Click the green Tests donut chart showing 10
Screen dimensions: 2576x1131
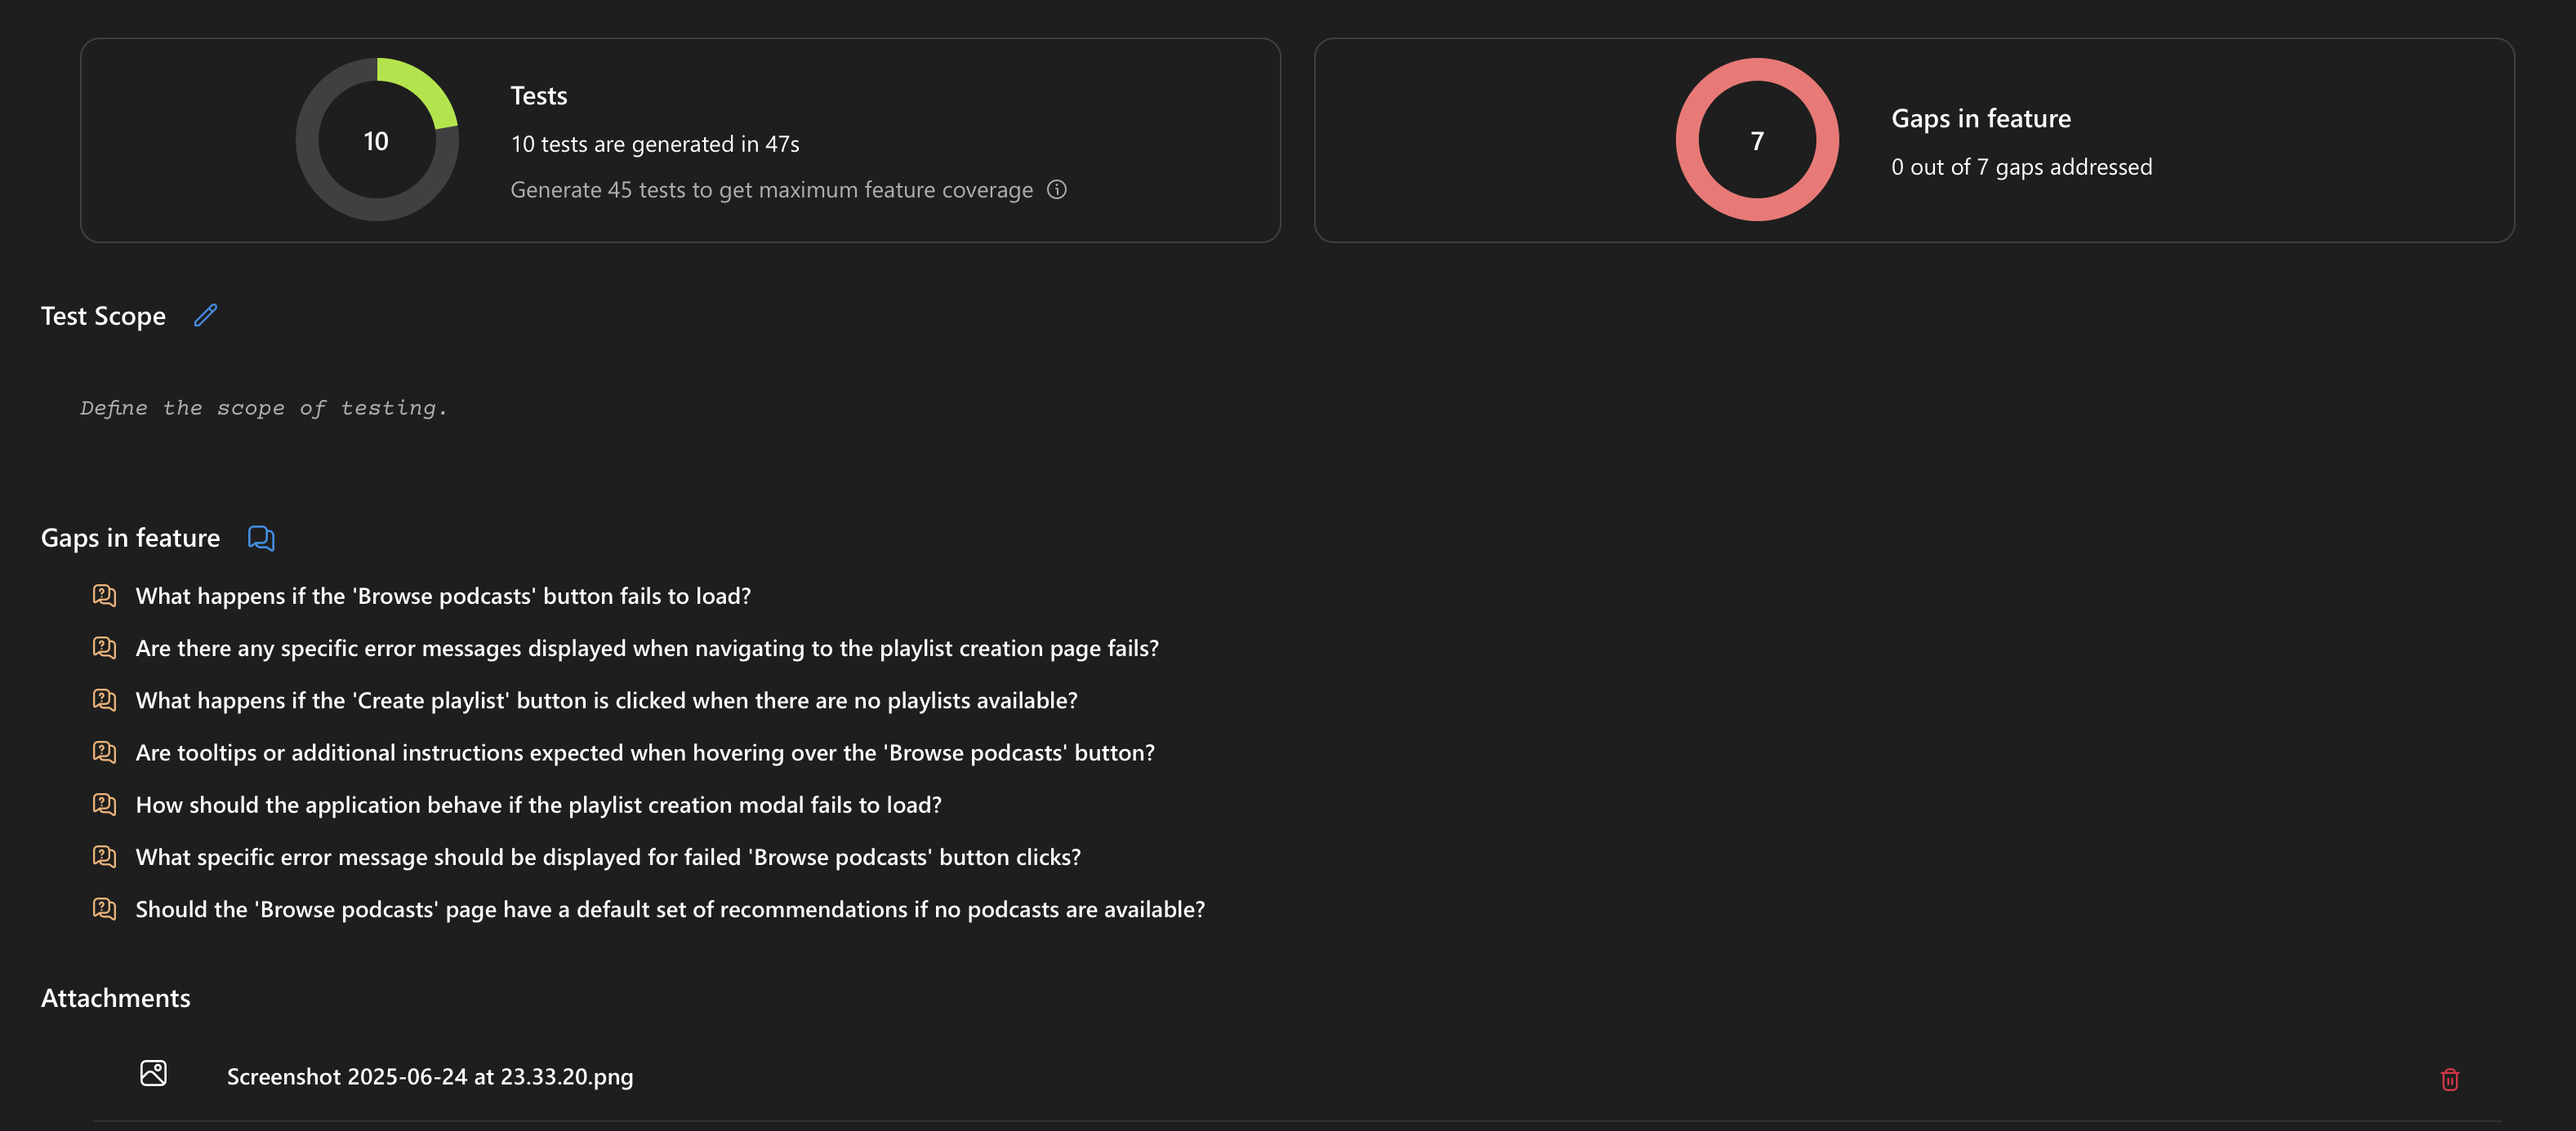coord(377,140)
